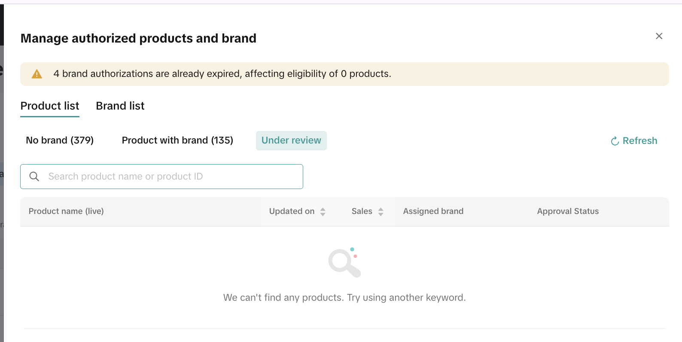The width and height of the screenshot is (682, 342).
Task: Click the Updated on column label
Action: (292, 211)
